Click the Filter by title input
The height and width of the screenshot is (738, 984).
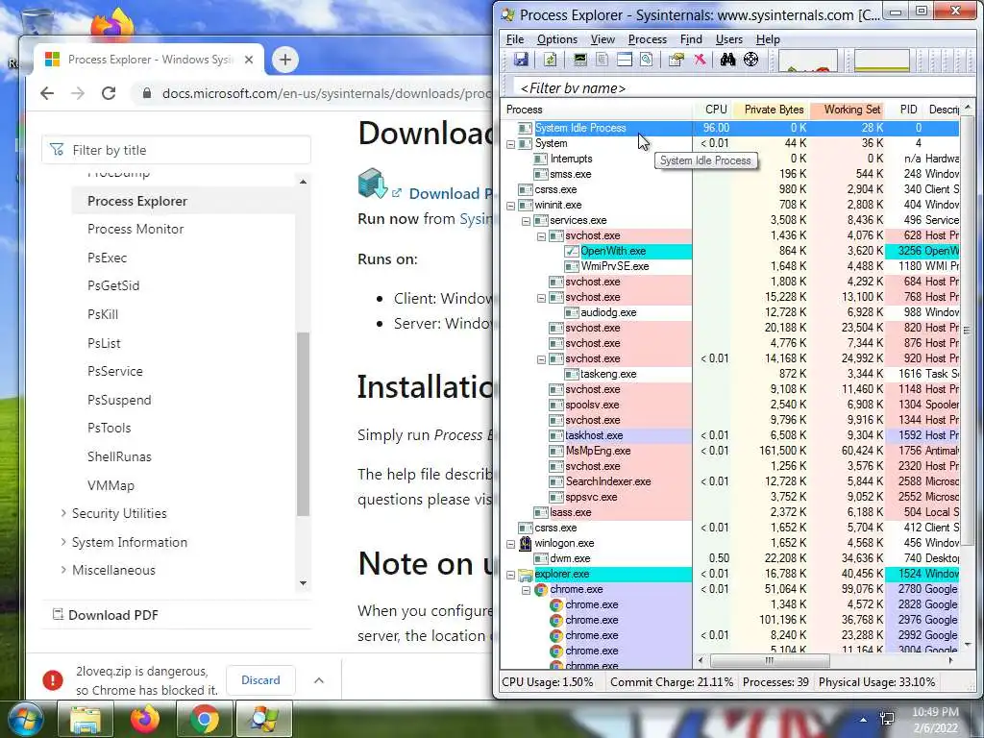pos(177,150)
